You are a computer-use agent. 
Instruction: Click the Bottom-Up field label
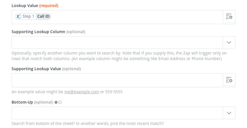tap(22, 102)
